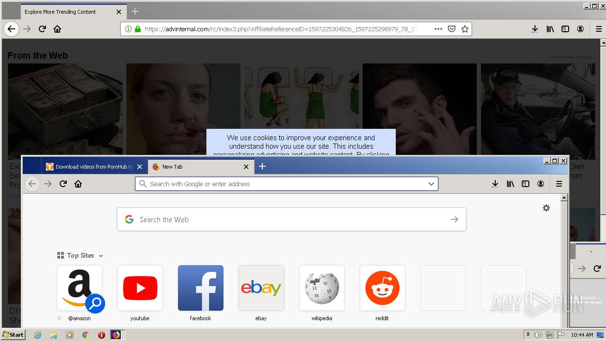Screen dimensions: 606x341
Task: Open the ebay top site tile
Action: click(x=261, y=288)
